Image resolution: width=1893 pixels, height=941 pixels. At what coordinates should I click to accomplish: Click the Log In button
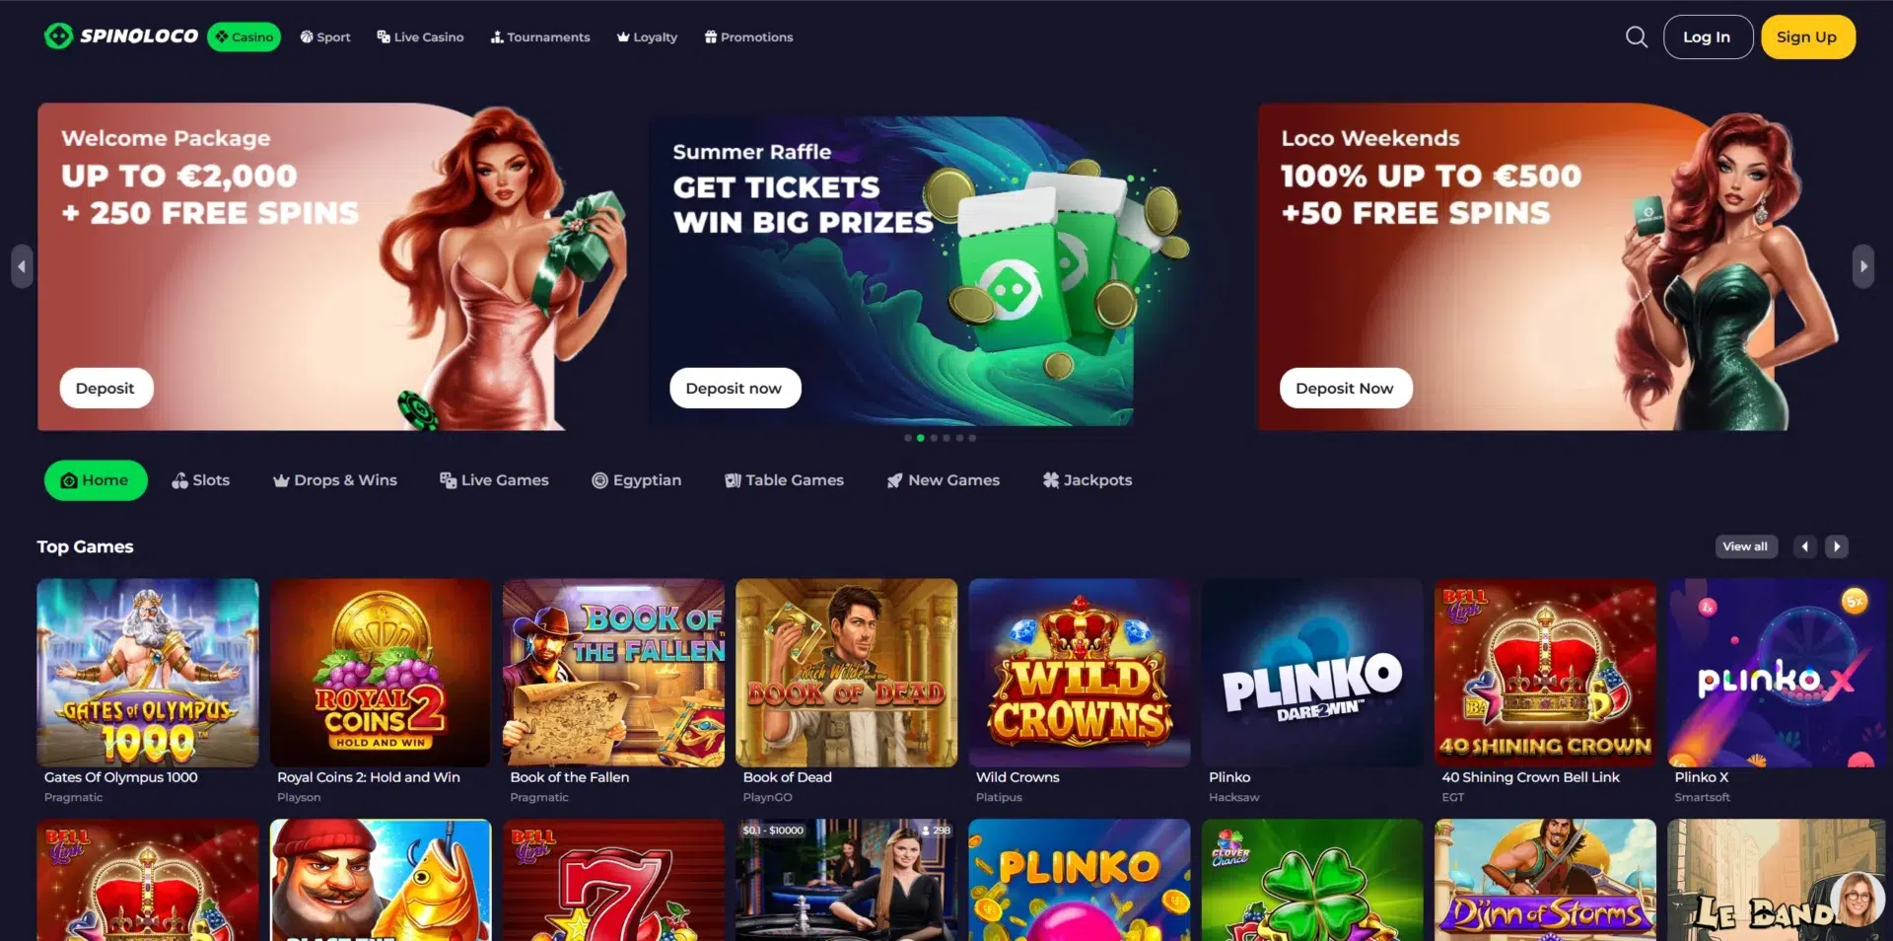1707,37
